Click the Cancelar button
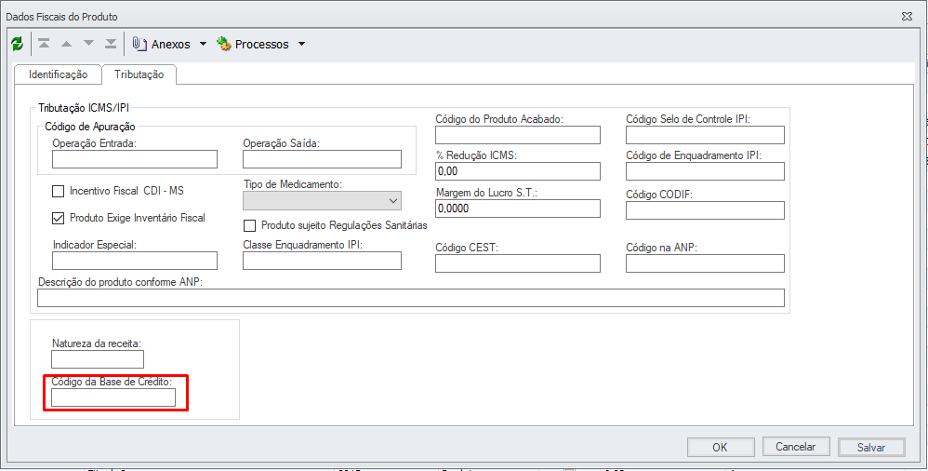This screenshot has width=928, height=471. [796, 447]
